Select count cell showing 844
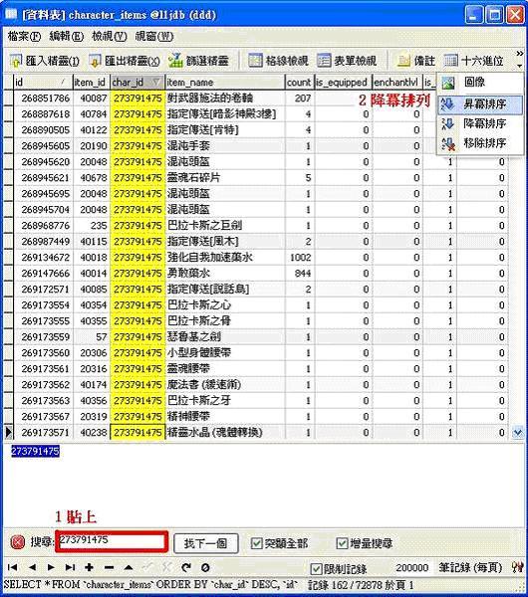Screen dimensions: 528x597 pyautogui.click(x=300, y=274)
